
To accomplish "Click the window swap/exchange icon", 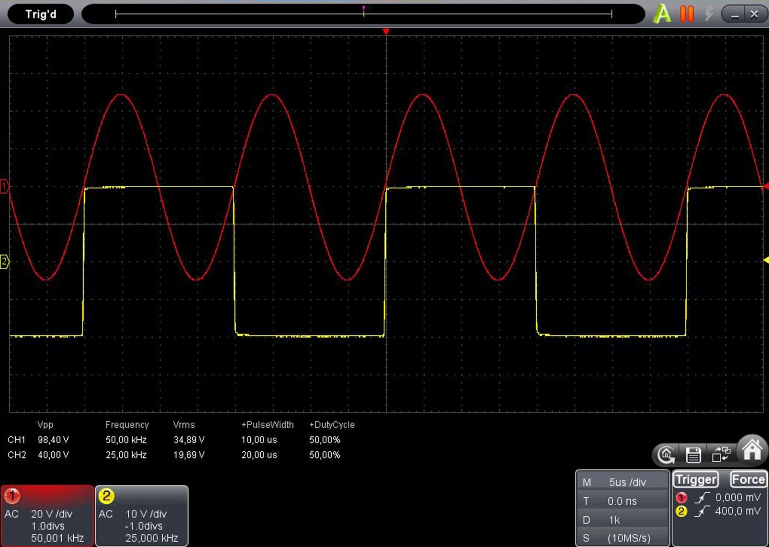I will click(x=721, y=454).
